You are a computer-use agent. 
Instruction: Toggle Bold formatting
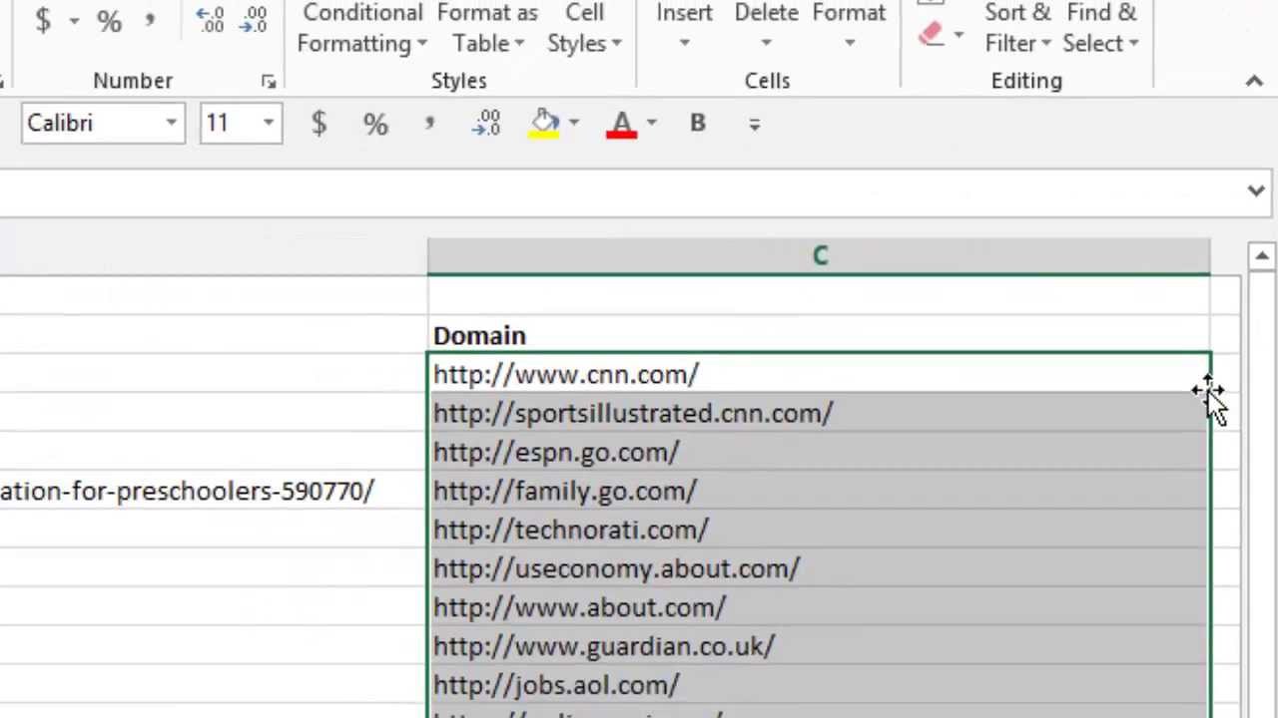point(698,124)
